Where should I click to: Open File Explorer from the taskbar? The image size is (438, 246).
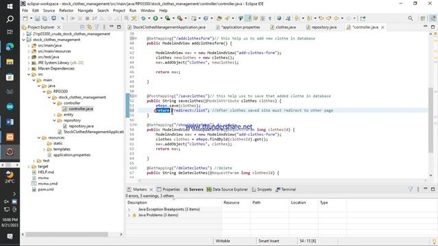point(10,61)
